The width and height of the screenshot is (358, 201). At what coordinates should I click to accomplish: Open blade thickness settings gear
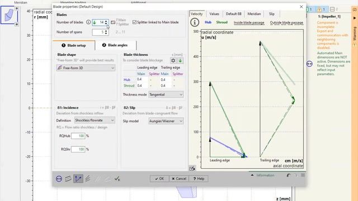point(173,61)
